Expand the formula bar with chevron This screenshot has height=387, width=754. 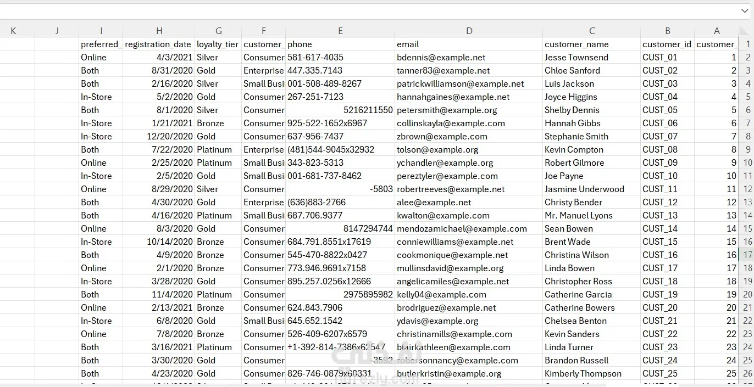(x=745, y=11)
